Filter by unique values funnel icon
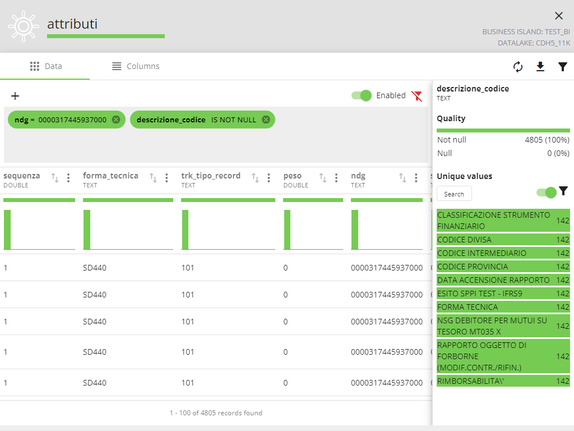 (563, 191)
